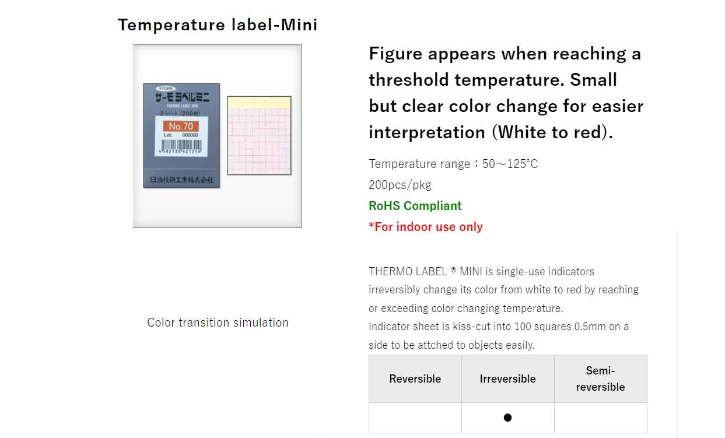Screen dimensions: 725x438
Task: Click the Indicator sheet is kiss-cut sentence
Action: 499,327
